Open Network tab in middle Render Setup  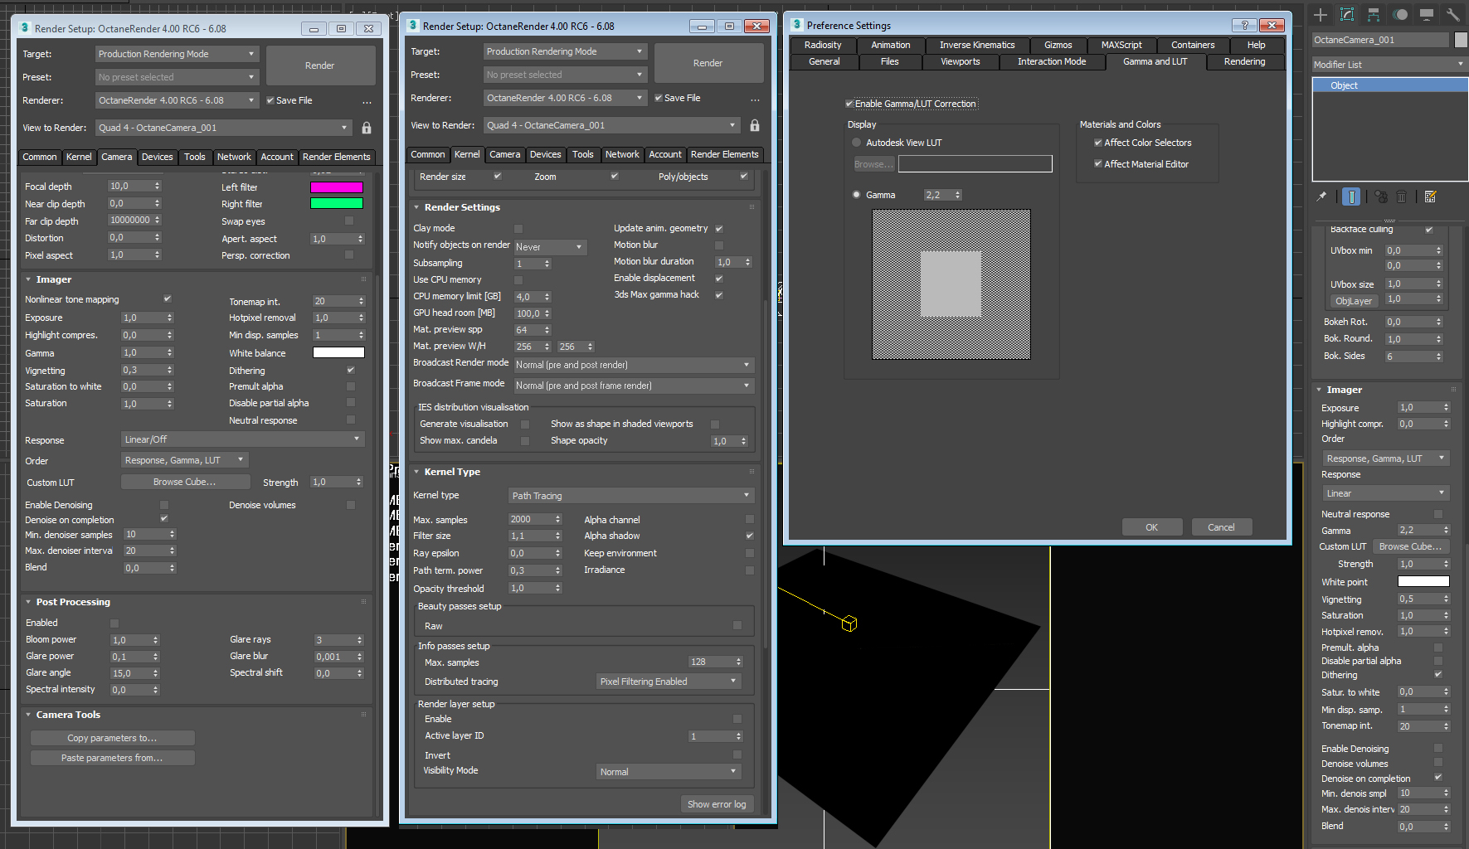622,154
